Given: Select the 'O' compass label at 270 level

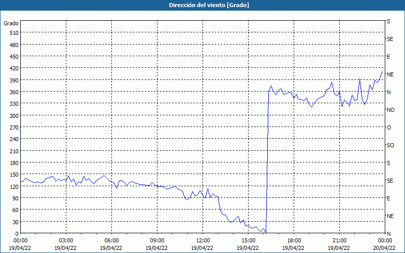Looking at the screenshot, I should point(389,128).
